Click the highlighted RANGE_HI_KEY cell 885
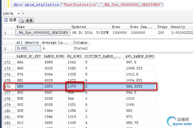The width and height of the screenshot is (193, 128). click(x=29, y=86)
